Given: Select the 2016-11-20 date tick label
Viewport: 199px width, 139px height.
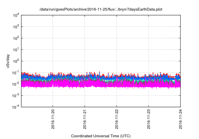Looking at the screenshot, I should pyautogui.click(x=53, y=119).
